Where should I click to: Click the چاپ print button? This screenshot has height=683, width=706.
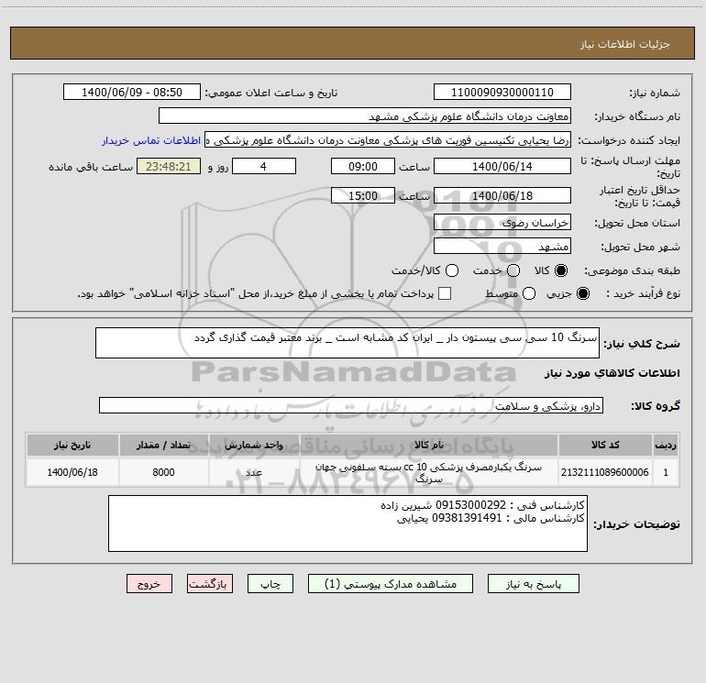[x=270, y=584]
